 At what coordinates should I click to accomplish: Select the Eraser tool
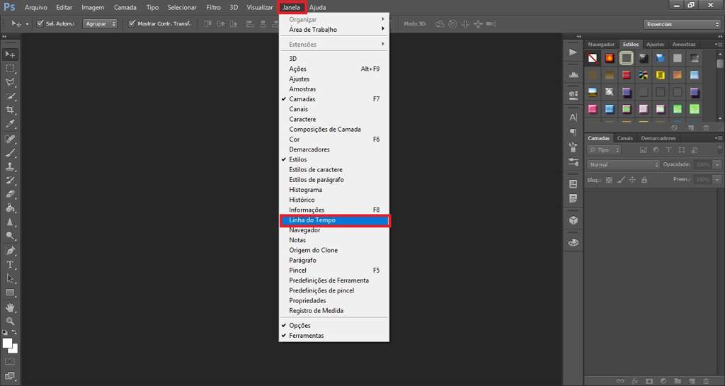(10, 194)
